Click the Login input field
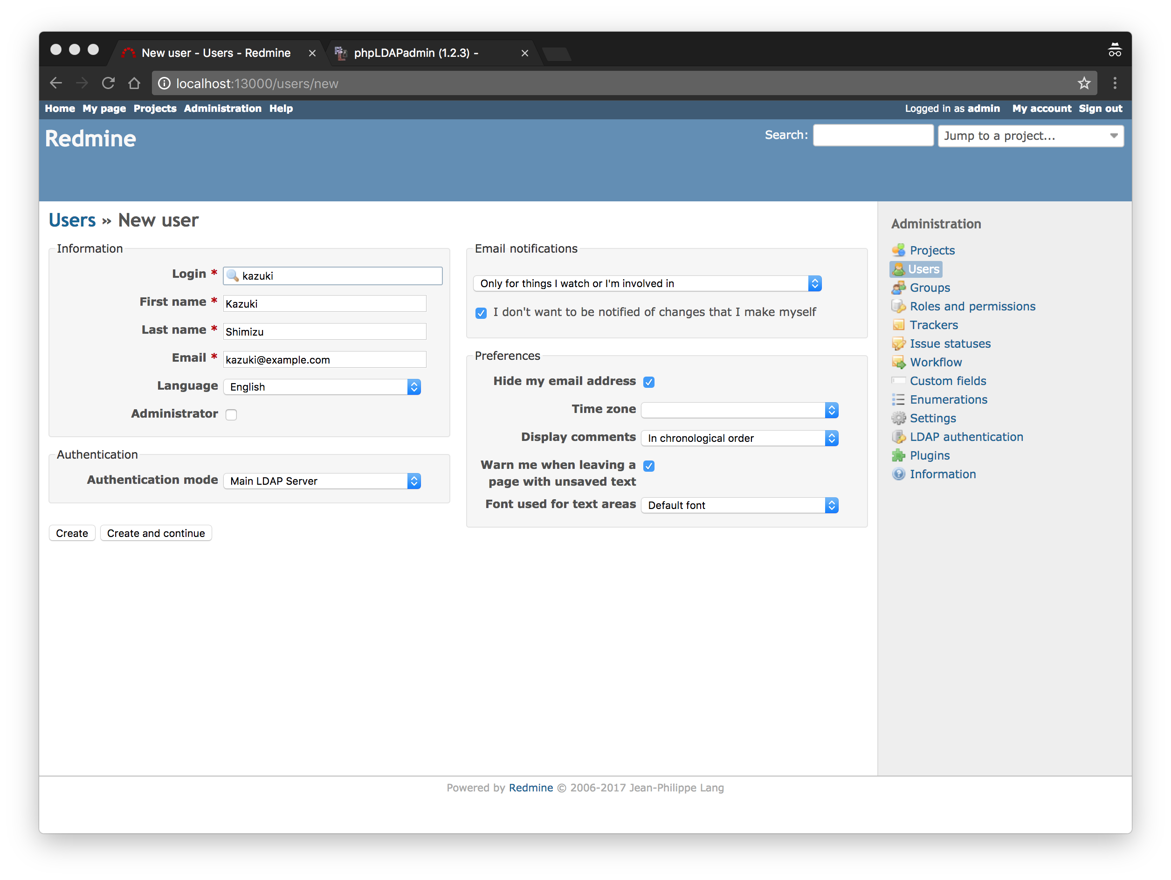 click(339, 275)
